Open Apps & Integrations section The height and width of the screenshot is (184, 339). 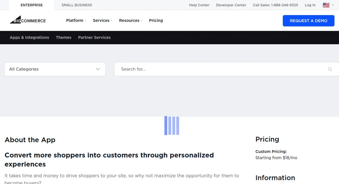pos(29,37)
